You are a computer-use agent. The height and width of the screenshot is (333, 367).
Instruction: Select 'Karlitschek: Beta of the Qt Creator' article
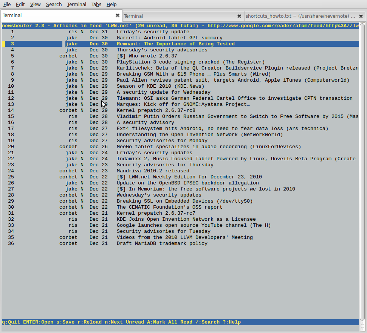tap(180, 68)
